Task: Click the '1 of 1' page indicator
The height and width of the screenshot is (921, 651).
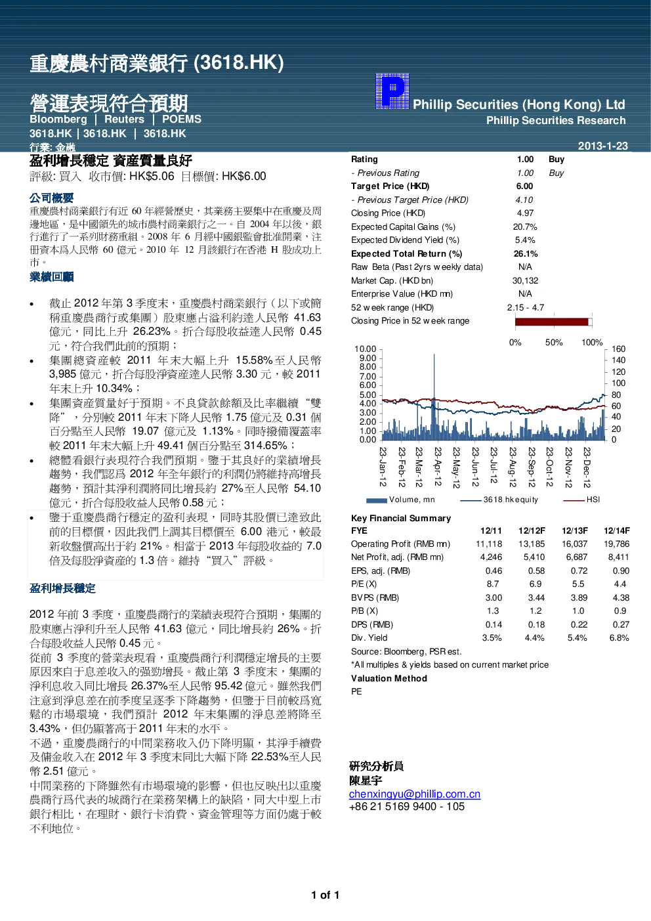Action: click(325, 895)
